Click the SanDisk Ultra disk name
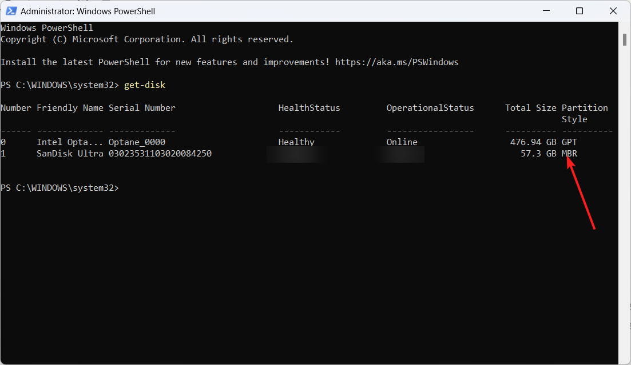This screenshot has width=631, height=365. pyautogui.click(x=70, y=153)
